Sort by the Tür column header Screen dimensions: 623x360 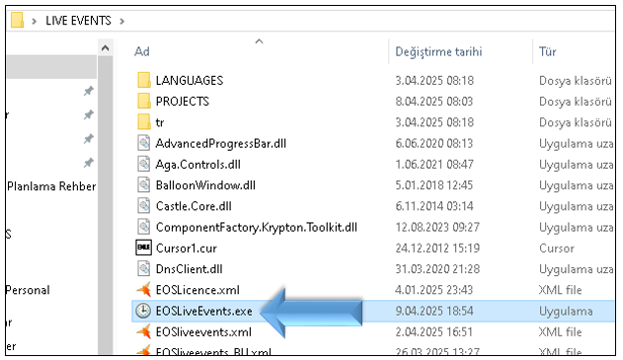548,51
